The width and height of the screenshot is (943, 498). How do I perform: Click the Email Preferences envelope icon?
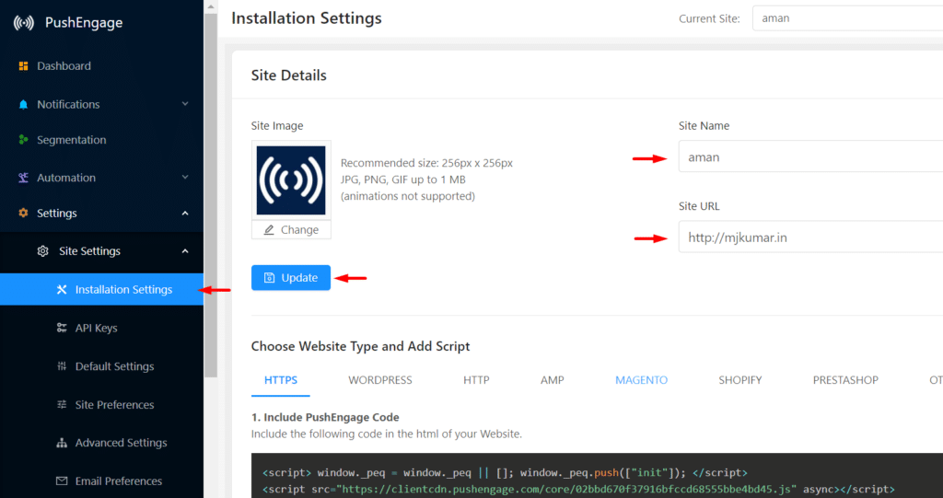pyautogui.click(x=62, y=481)
